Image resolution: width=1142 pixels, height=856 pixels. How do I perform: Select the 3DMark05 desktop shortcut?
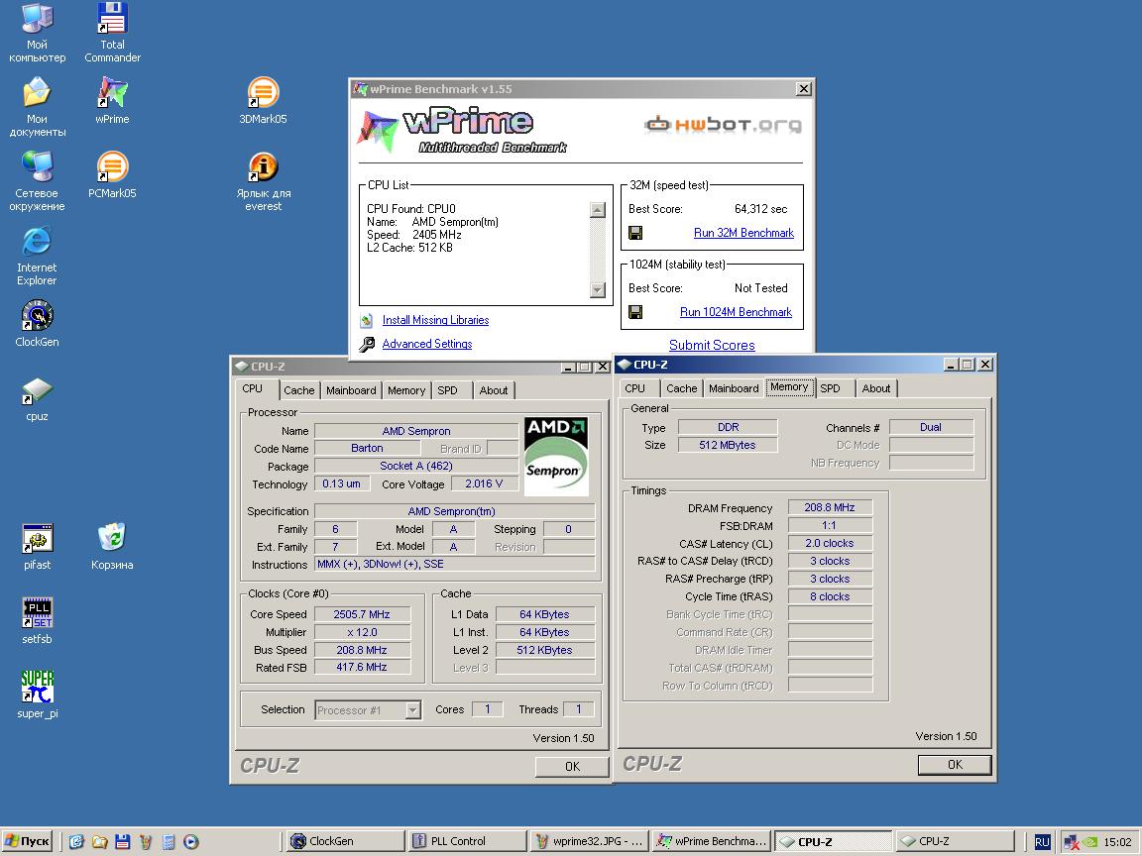point(263,100)
